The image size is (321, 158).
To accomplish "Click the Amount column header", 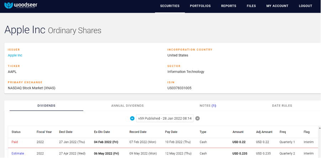I will tap(238, 132).
